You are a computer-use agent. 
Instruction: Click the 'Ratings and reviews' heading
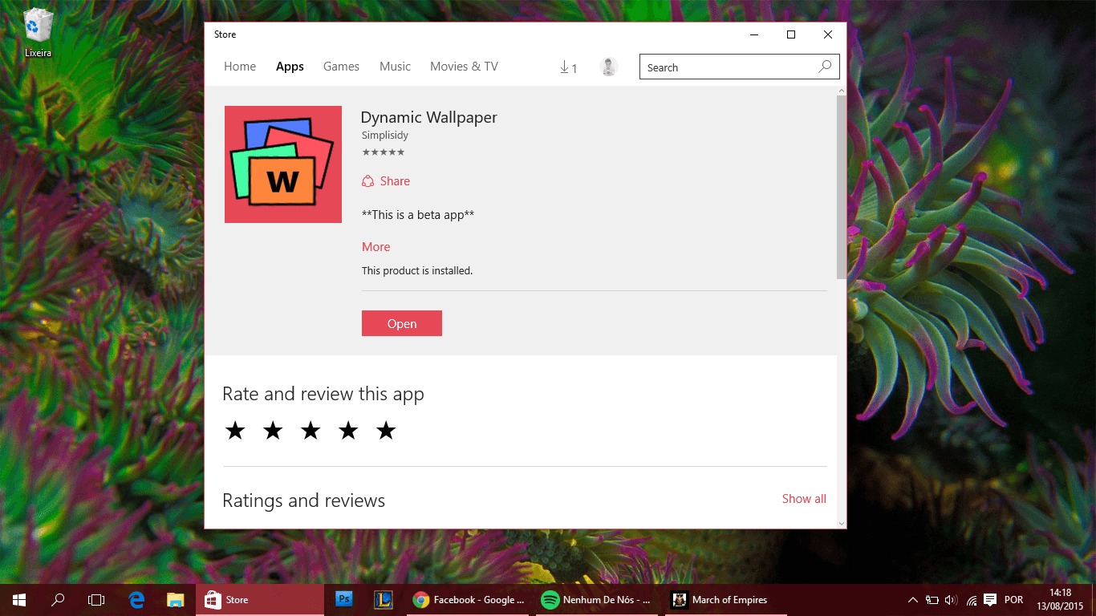pyautogui.click(x=303, y=500)
